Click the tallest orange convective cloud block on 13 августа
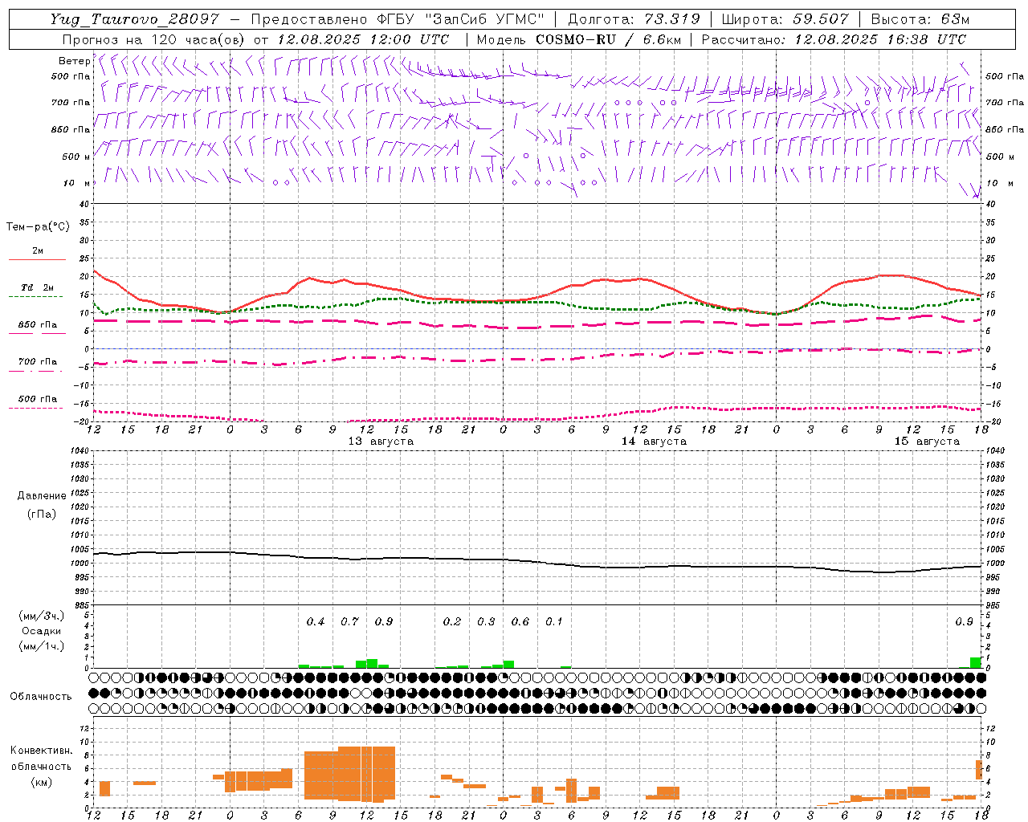The height and width of the screenshot is (822, 1028). [x=366, y=774]
